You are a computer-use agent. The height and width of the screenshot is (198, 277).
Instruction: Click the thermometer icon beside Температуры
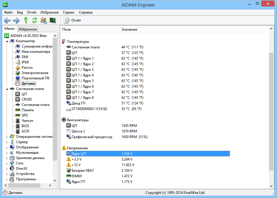click(x=64, y=42)
